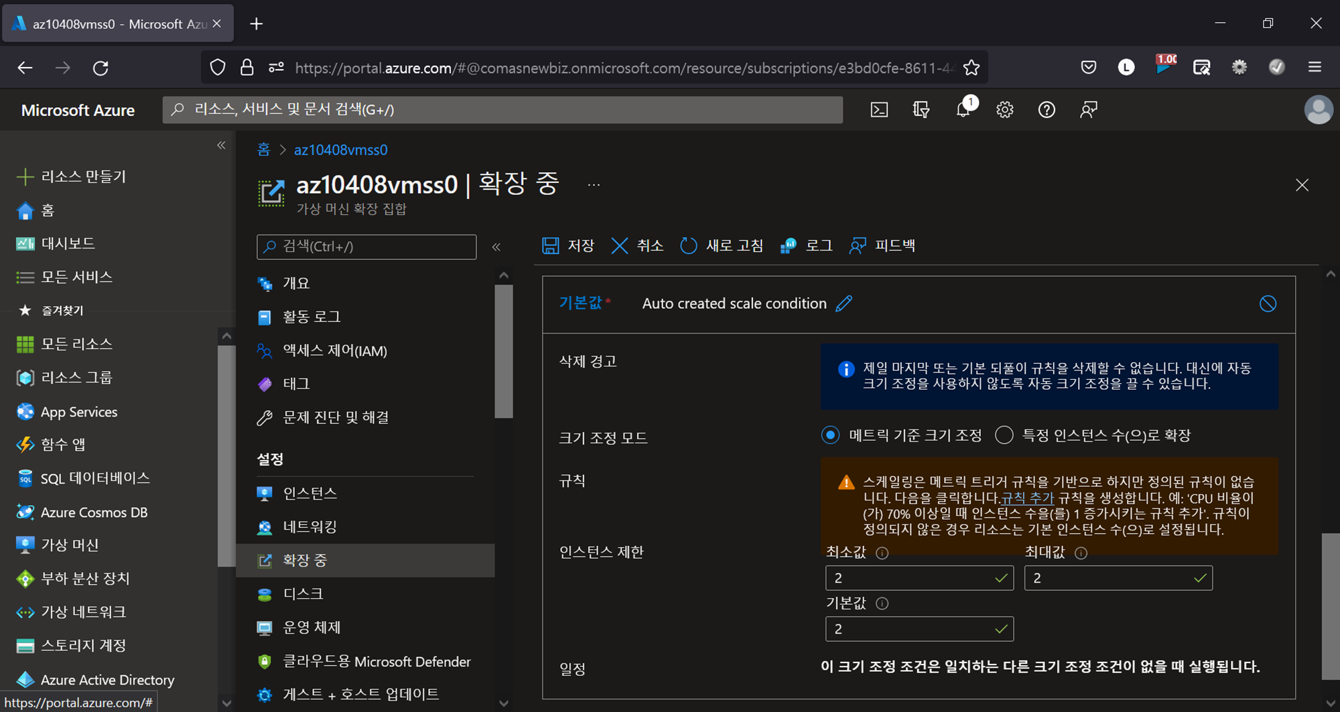Bookmark this page with the star icon

click(x=972, y=68)
